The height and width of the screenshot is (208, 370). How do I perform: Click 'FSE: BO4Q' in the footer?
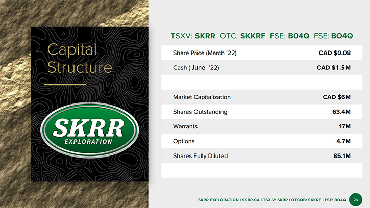(335, 200)
